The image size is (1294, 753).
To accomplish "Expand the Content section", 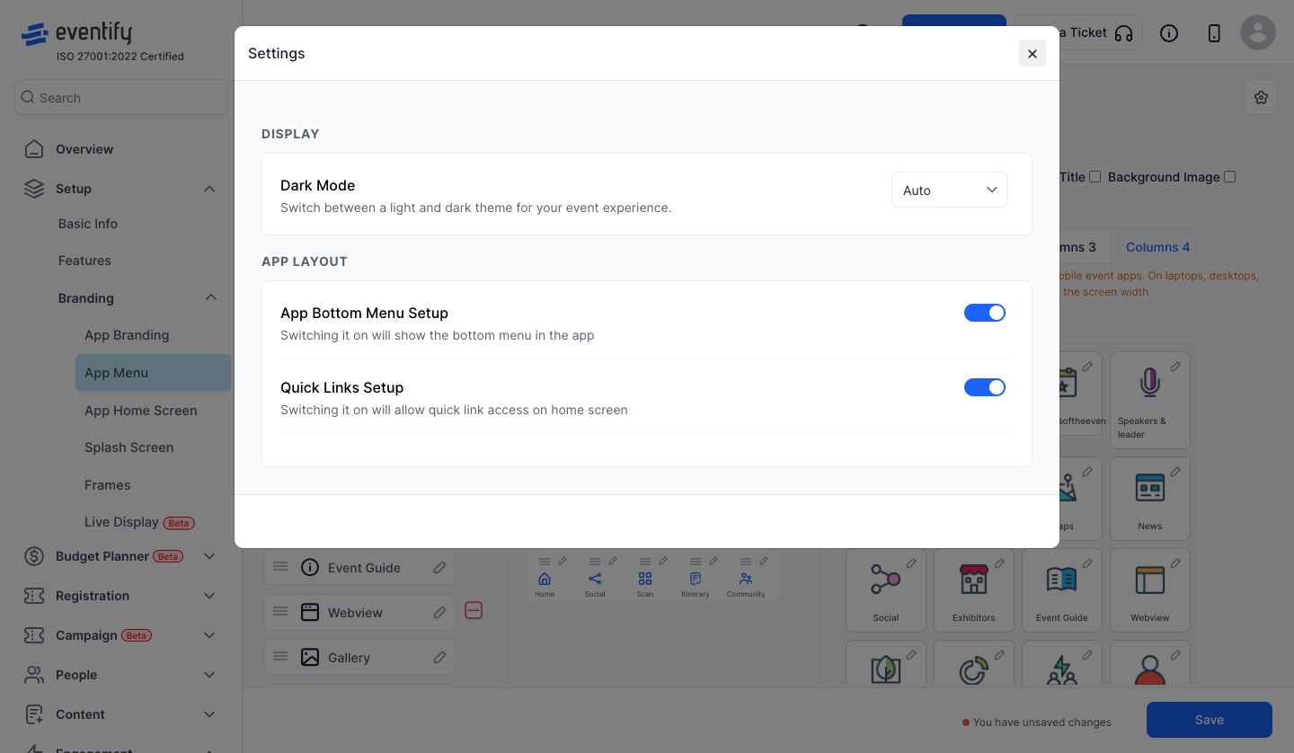I will tap(209, 714).
